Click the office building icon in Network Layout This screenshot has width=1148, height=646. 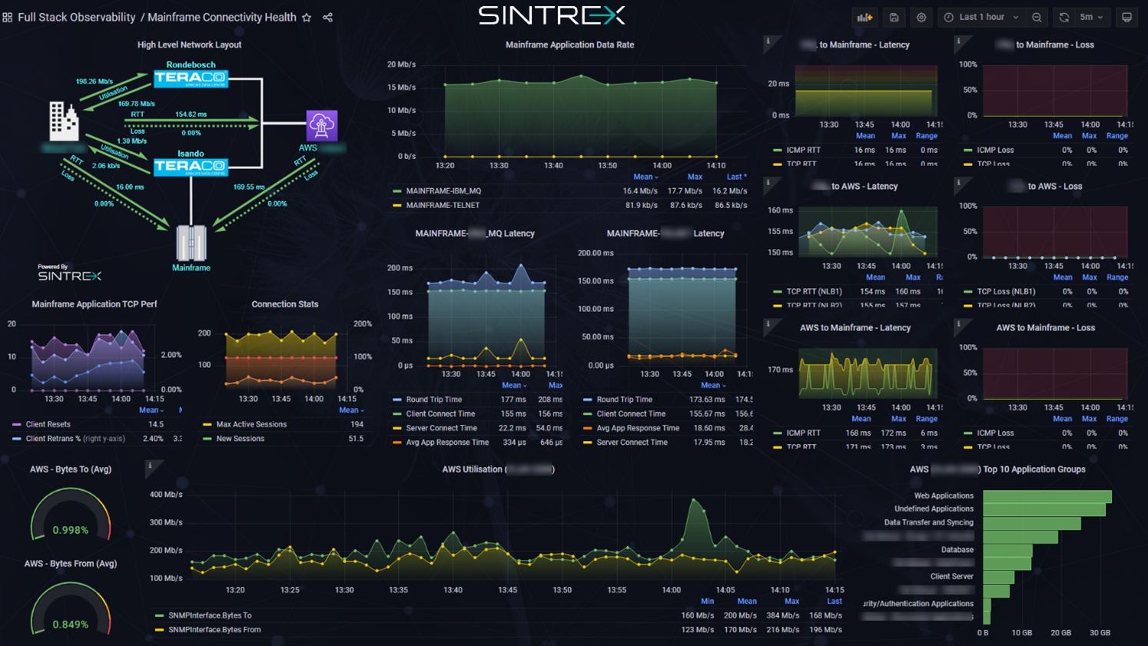tap(64, 121)
